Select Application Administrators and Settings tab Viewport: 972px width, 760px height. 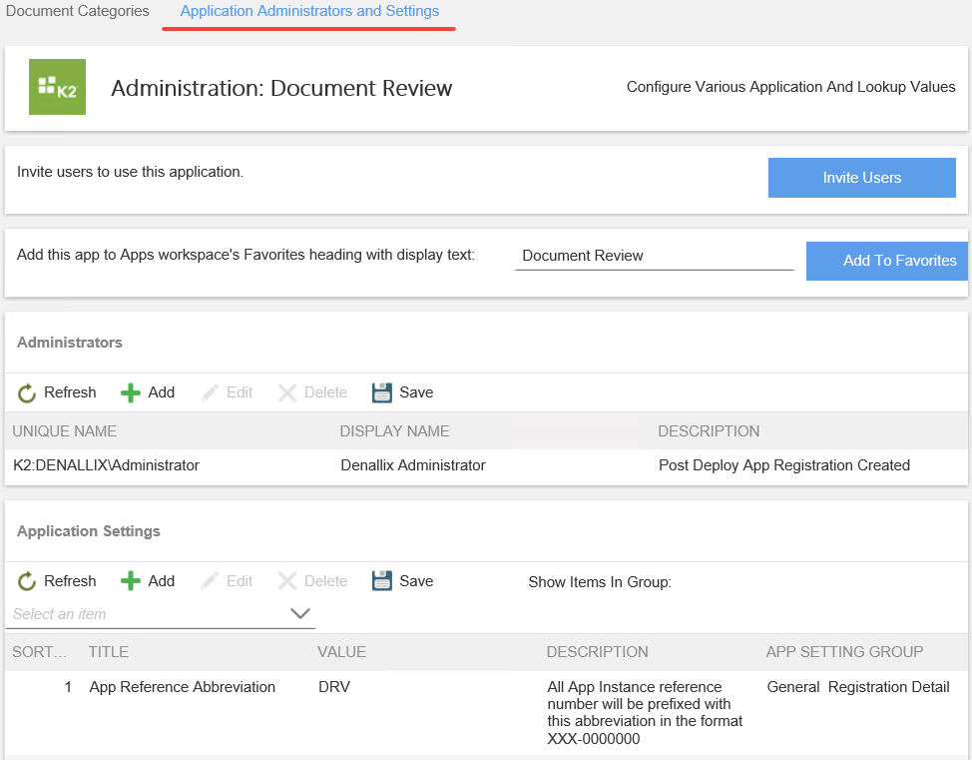pos(309,12)
